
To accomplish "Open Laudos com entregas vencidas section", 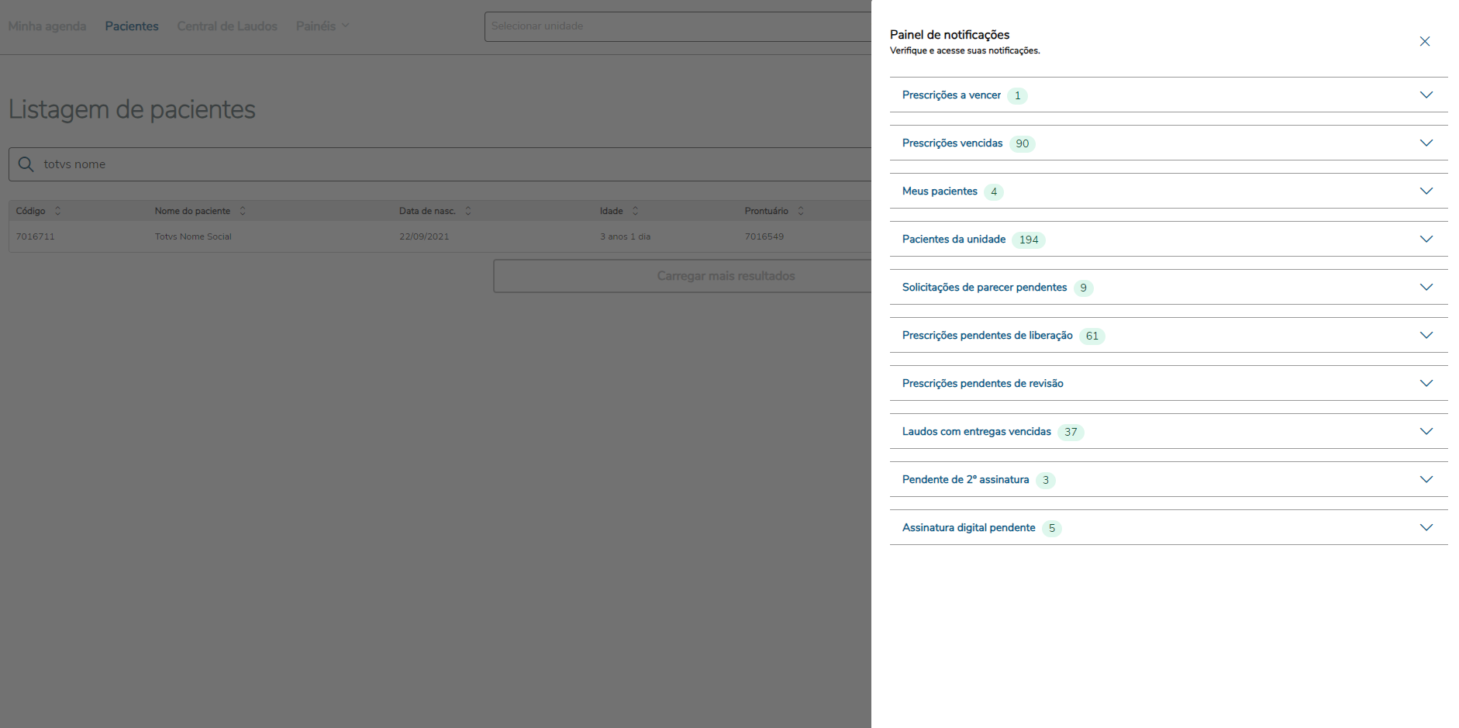I will (976, 432).
